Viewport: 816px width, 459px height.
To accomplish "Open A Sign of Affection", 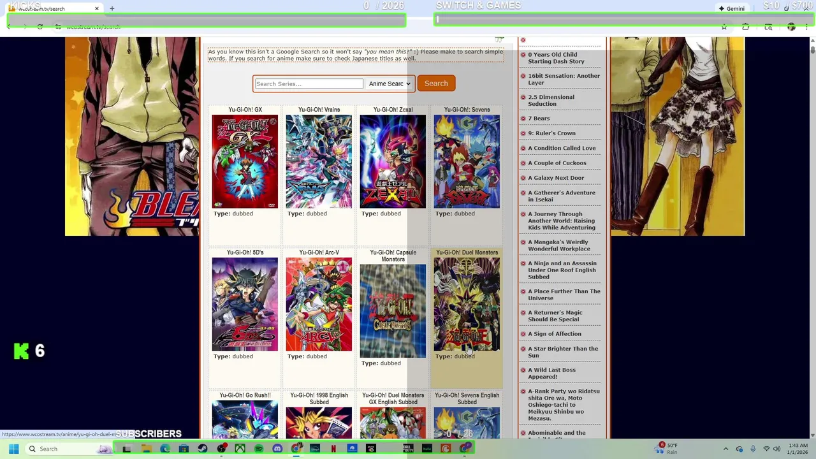I will (x=555, y=334).
